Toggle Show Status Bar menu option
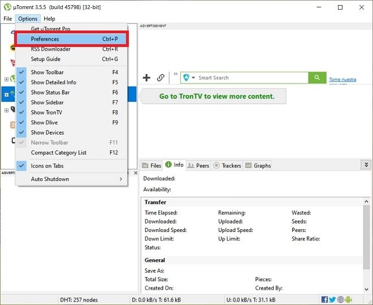The width and height of the screenshot is (373, 305). pyautogui.click(x=71, y=92)
